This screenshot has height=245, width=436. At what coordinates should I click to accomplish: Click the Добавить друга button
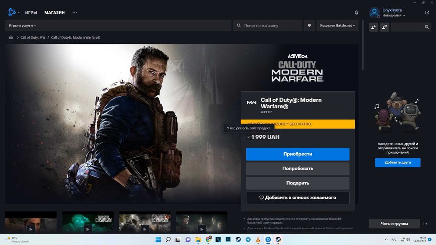(x=398, y=162)
